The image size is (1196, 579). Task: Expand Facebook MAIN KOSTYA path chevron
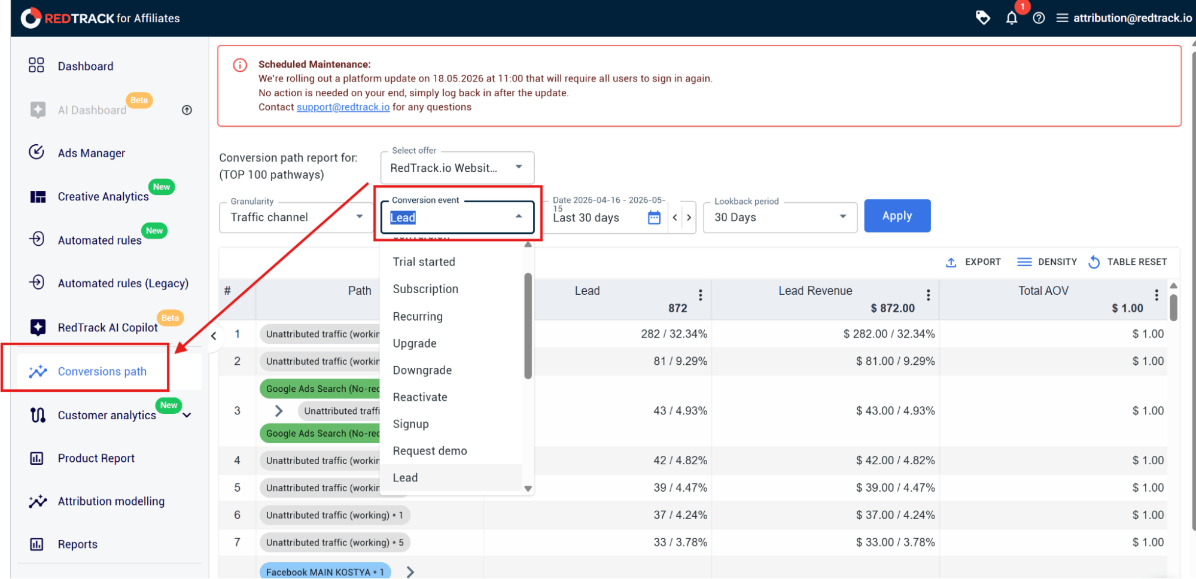(410, 572)
